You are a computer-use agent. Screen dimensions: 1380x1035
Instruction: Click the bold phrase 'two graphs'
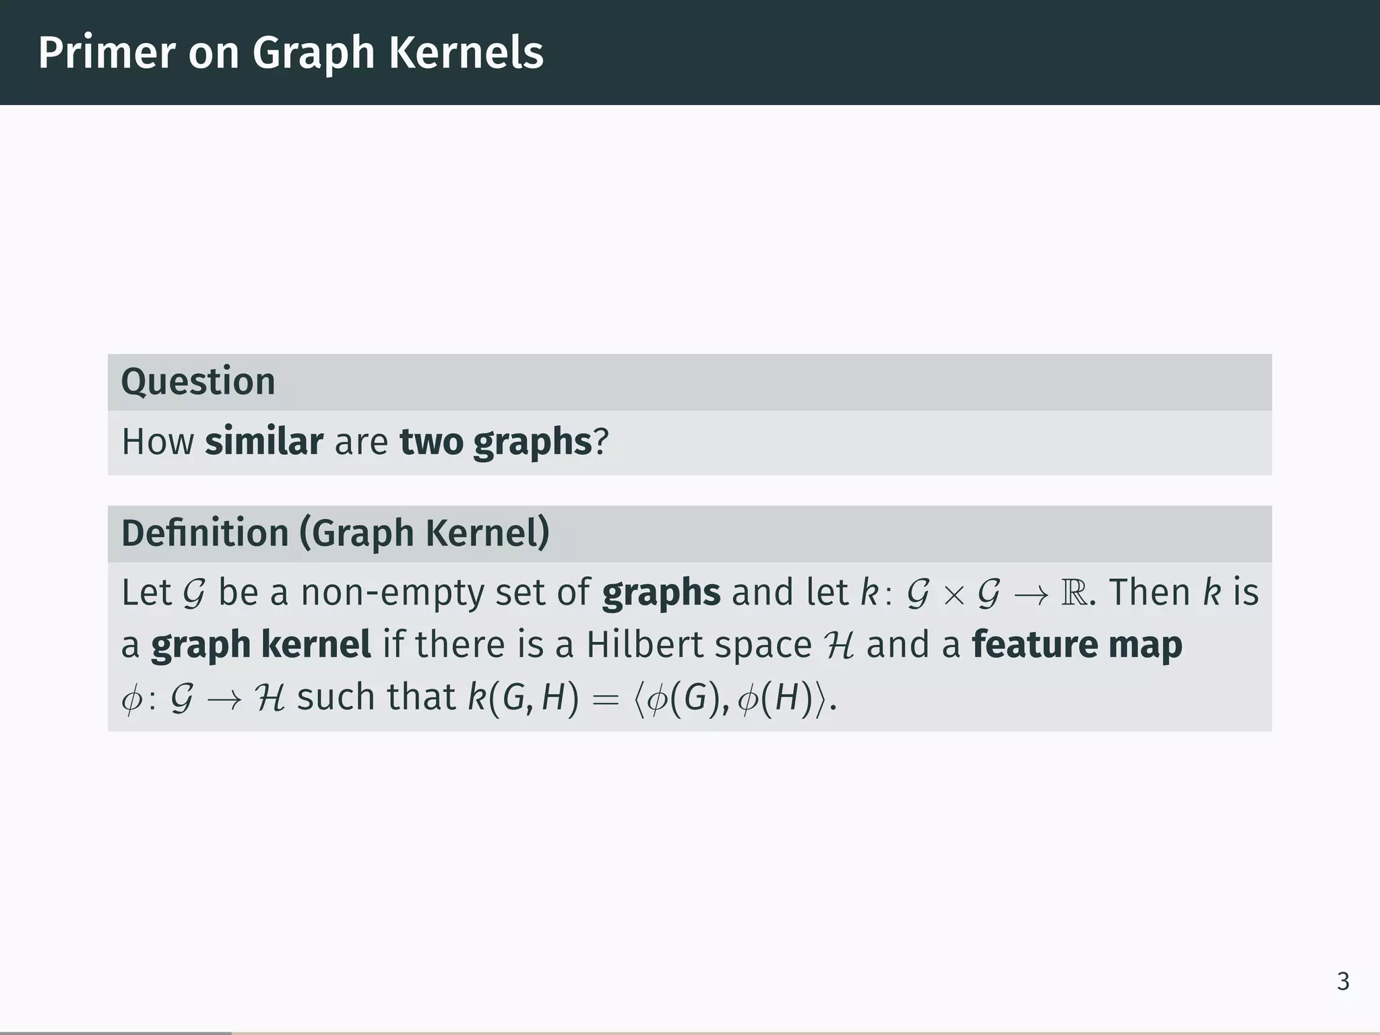tap(495, 443)
